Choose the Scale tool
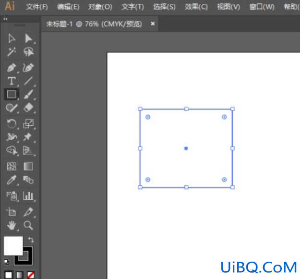 tap(28, 124)
